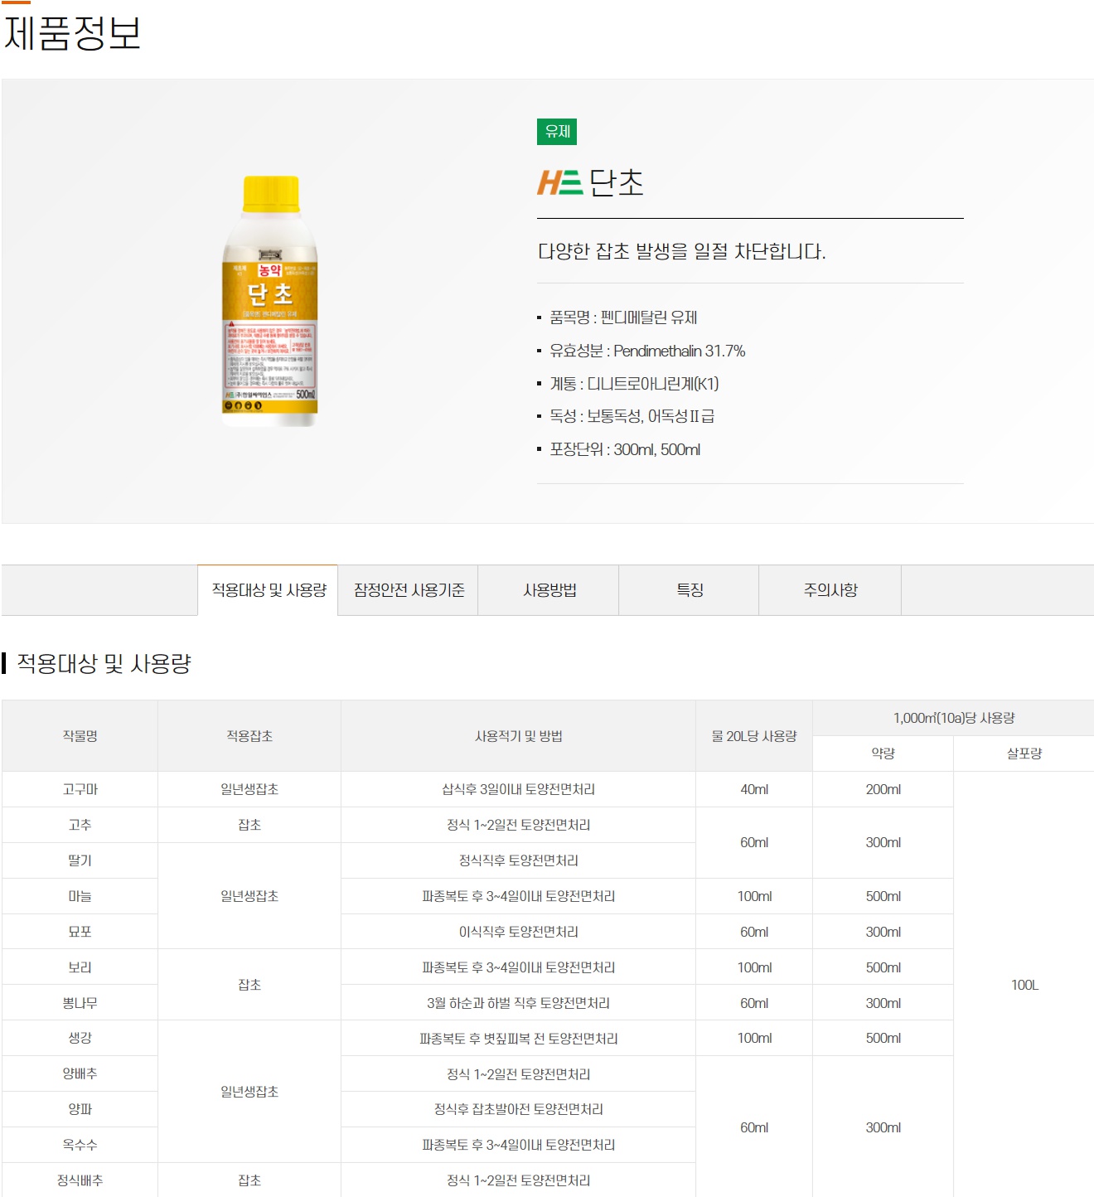This screenshot has width=1094, height=1197.
Task: Select the 고추 crop cell
Action: (x=80, y=825)
